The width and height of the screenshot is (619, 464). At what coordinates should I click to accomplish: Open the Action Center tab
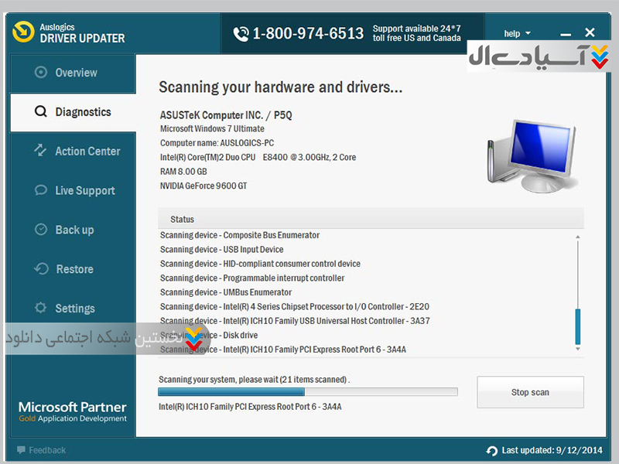[87, 152]
